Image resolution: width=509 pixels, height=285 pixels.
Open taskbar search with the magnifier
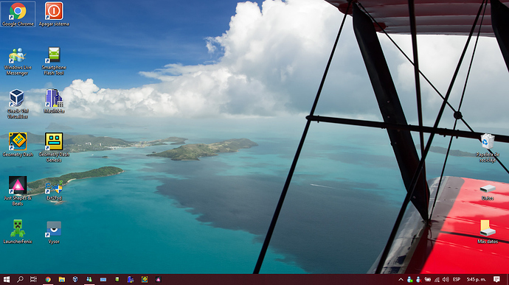[20, 279]
